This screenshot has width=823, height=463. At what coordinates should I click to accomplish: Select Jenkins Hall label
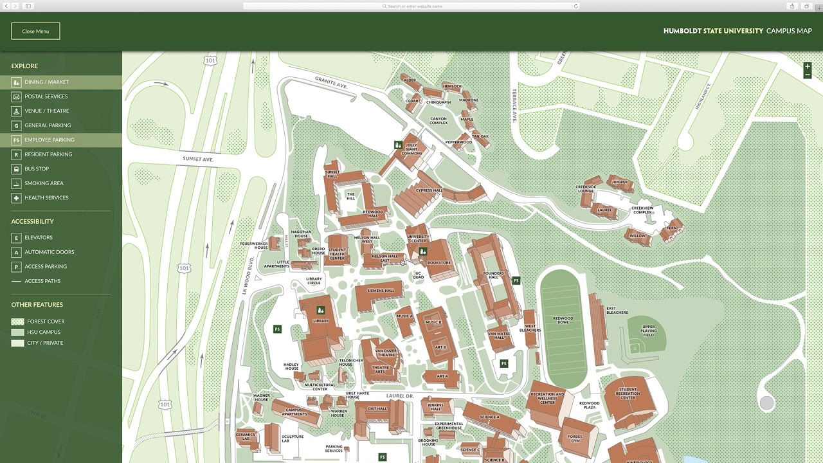click(435, 407)
